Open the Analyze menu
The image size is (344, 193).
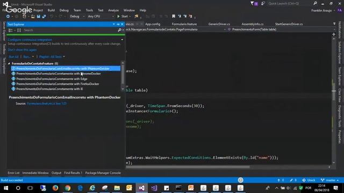pyautogui.click(x=113, y=10)
